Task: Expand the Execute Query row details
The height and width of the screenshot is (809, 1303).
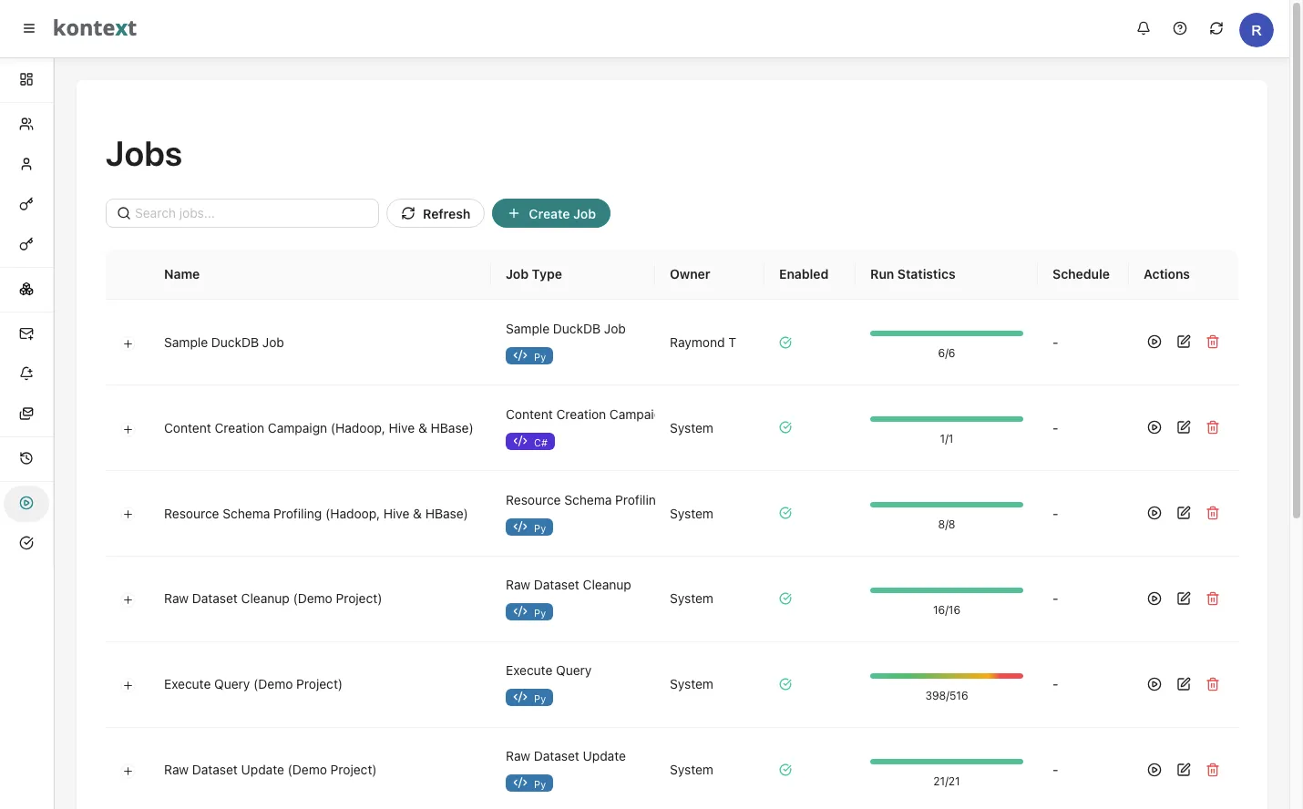Action: pyautogui.click(x=128, y=685)
